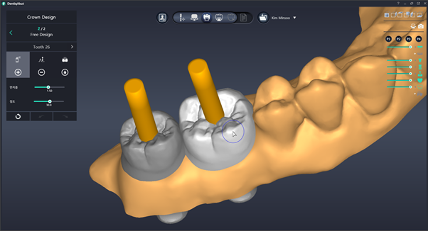Open the Kim Minsoo user dropdown
The width and height of the screenshot is (428, 231).
click(x=294, y=18)
